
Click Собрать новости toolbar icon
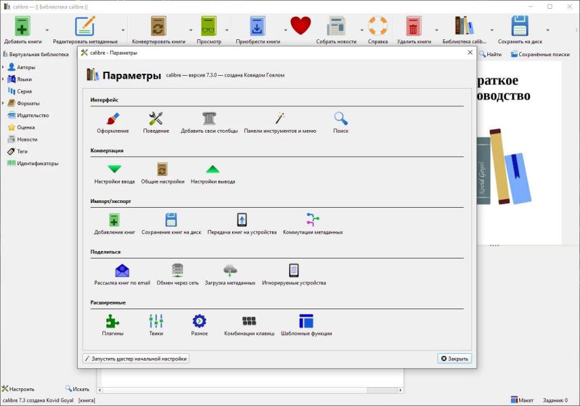click(x=336, y=30)
